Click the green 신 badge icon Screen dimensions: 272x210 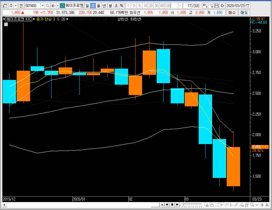pyautogui.click(x=62, y=6)
